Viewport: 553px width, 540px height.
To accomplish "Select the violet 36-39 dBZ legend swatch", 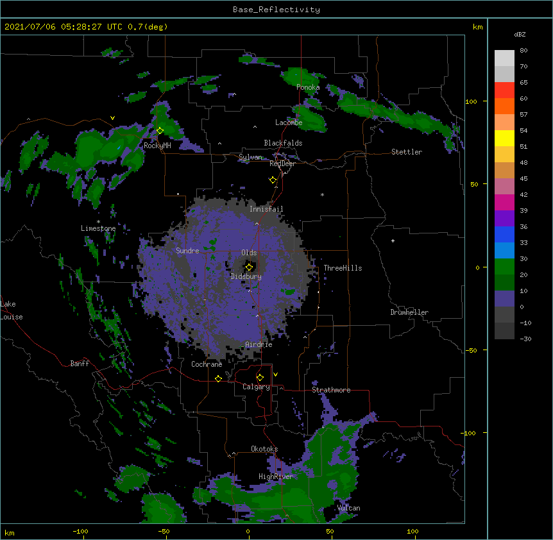I will coord(504,219).
